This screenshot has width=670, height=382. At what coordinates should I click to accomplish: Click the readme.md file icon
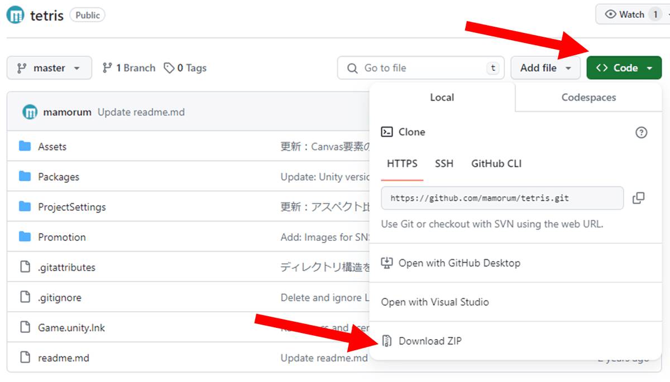25,357
